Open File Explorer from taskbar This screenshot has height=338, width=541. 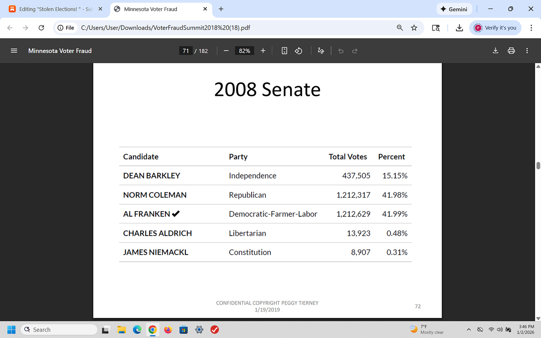(122, 330)
